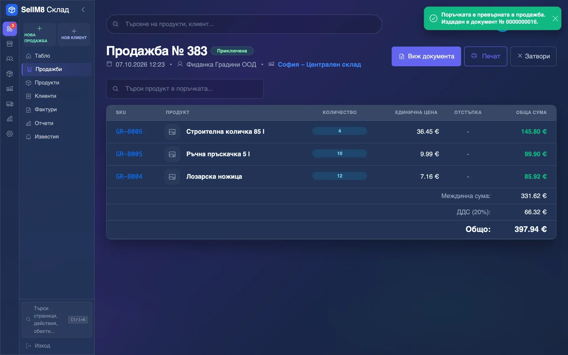Select the box package icon in the narrow rail

pyautogui.click(x=10, y=74)
